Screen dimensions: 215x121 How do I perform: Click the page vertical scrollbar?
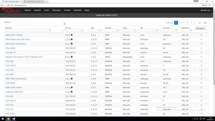[x=214, y=47]
